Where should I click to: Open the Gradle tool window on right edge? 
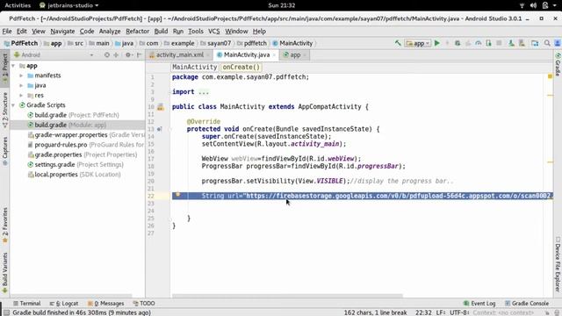tap(558, 64)
